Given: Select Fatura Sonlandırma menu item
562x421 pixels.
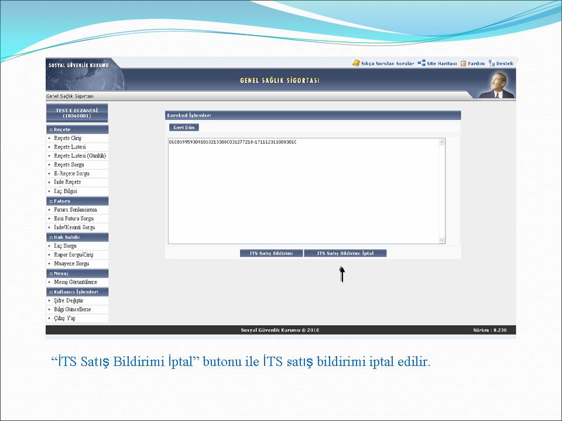Looking at the screenshot, I should click(x=76, y=209).
